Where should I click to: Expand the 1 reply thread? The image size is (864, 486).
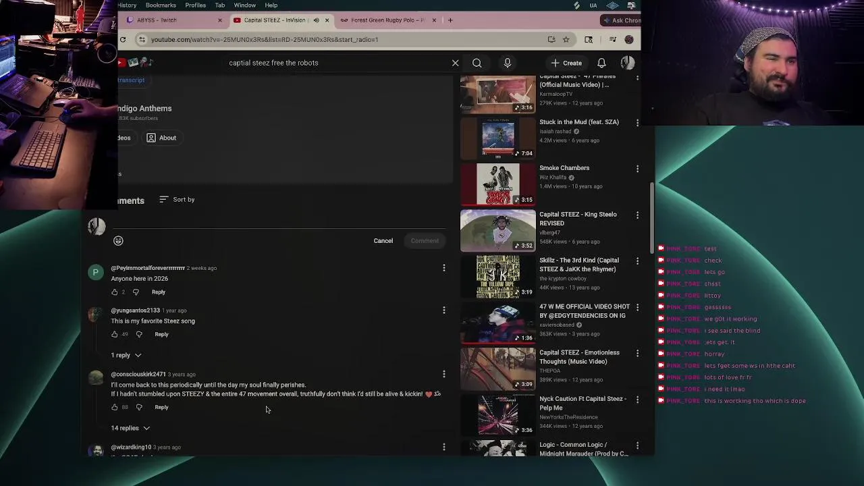tap(126, 355)
